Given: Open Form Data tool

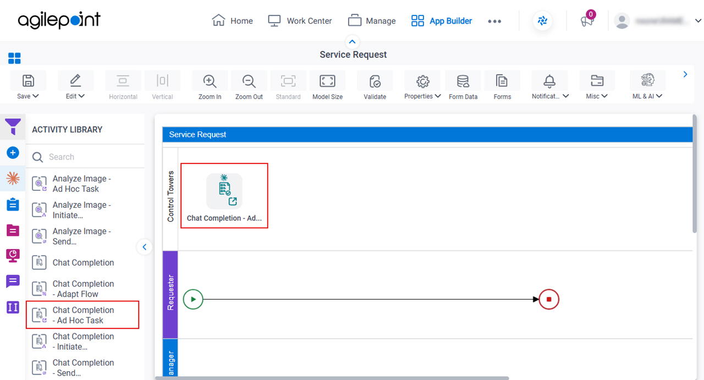Looking at the screenshot, I should [463, 86].
